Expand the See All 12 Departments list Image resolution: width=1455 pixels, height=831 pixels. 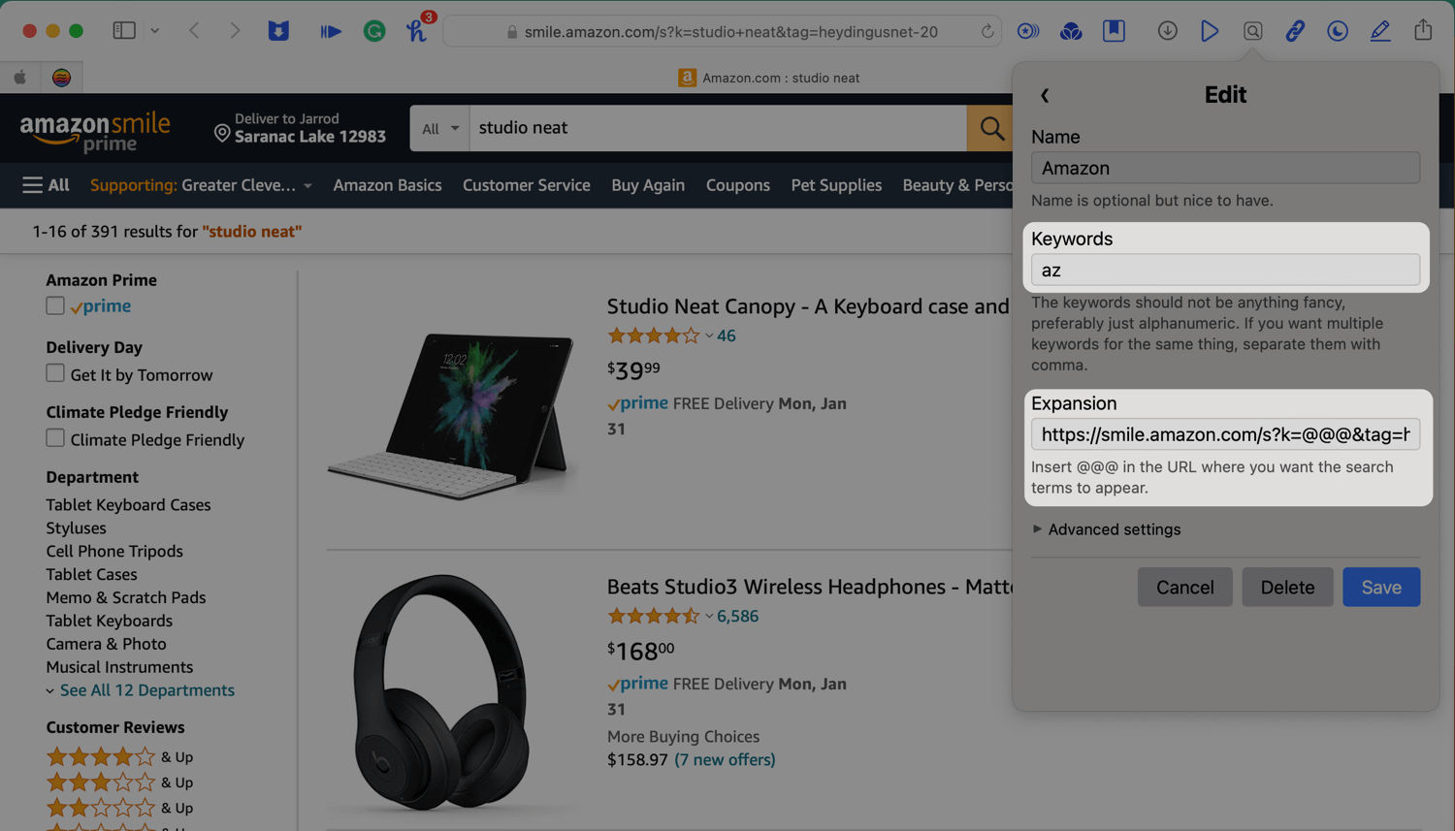coord(147,690)
